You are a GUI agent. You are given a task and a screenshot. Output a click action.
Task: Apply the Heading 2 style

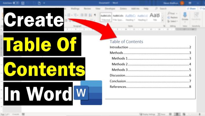tap(142, 17)
